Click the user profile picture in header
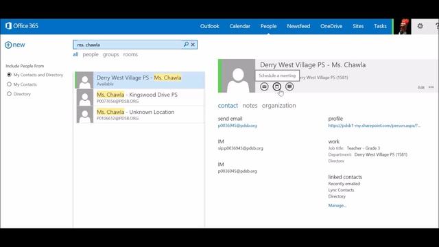 point(403,27)
